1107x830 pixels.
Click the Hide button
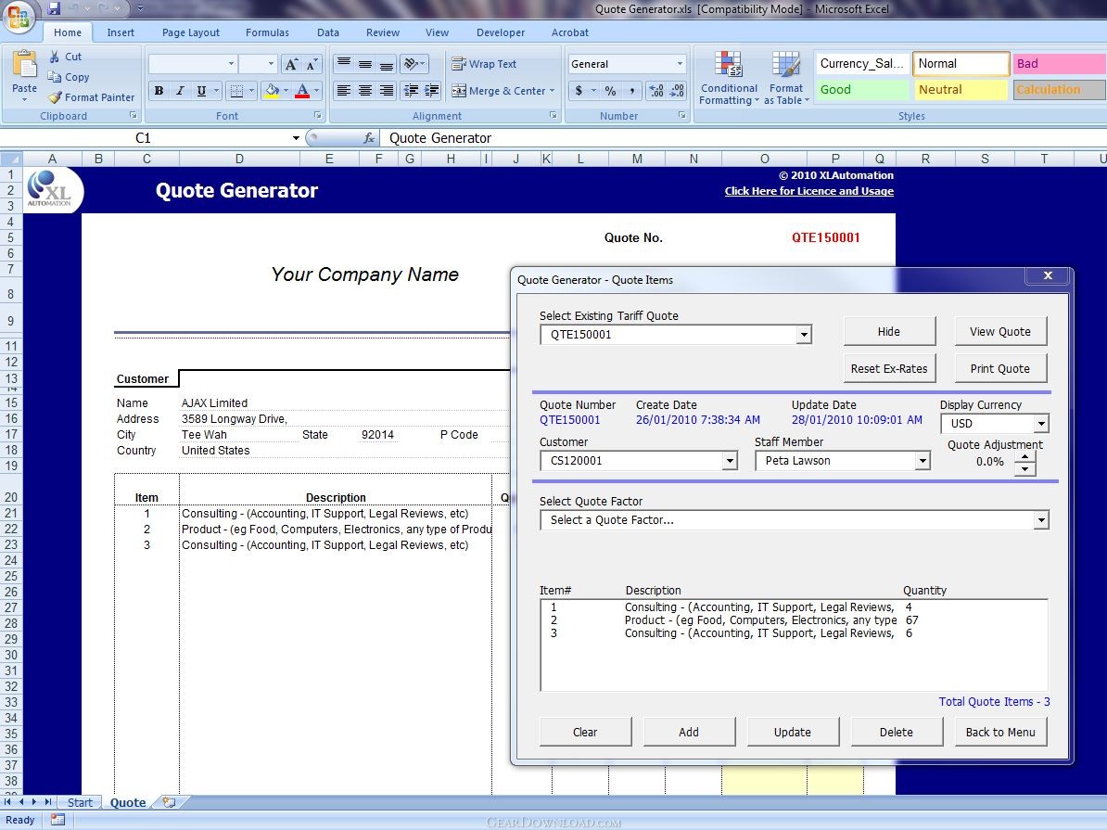[x=889, y=331]
